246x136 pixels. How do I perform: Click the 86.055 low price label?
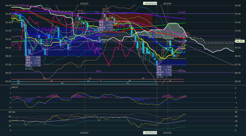point(160,77)
